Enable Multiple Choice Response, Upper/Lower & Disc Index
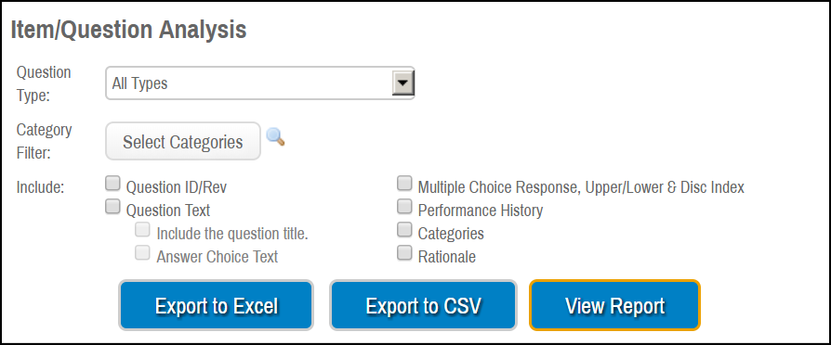 (x=404, y=184)
